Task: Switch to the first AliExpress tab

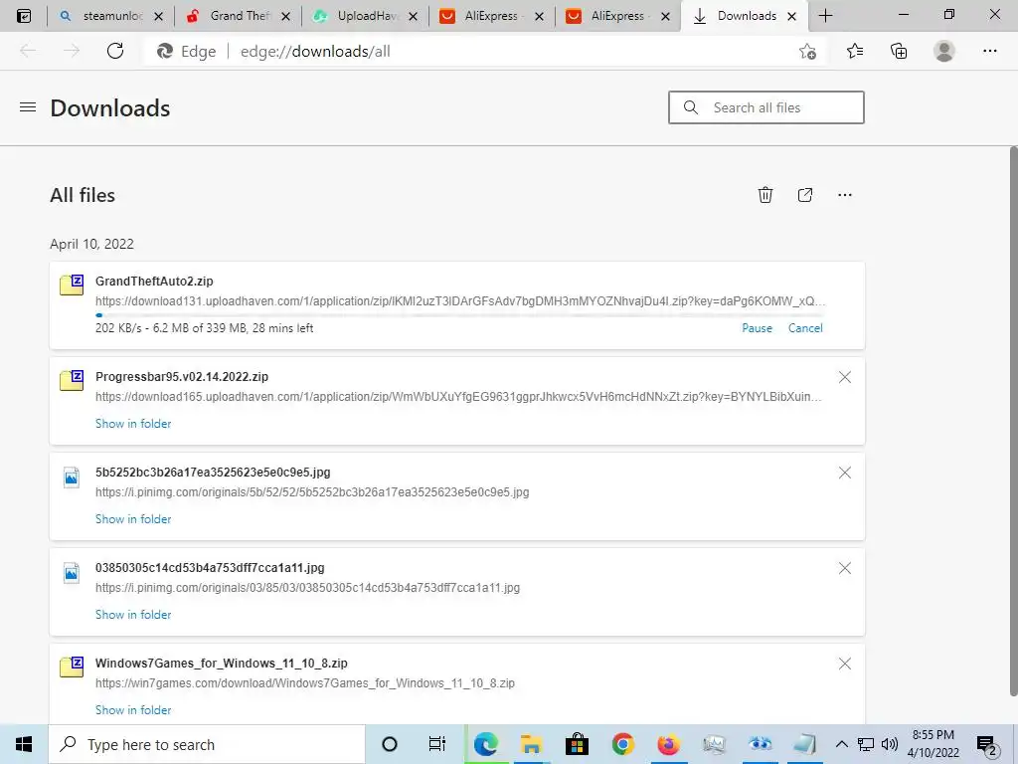Action: point(491,16)
